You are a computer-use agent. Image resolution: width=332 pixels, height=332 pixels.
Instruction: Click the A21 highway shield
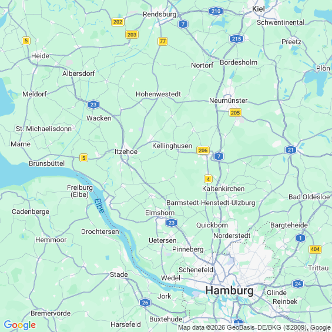(290, 150)
